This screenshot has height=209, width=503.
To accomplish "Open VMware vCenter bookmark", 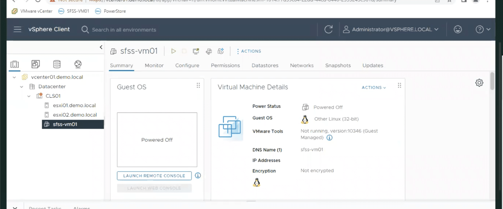I will pyautogui.click(x=32, y=11).
